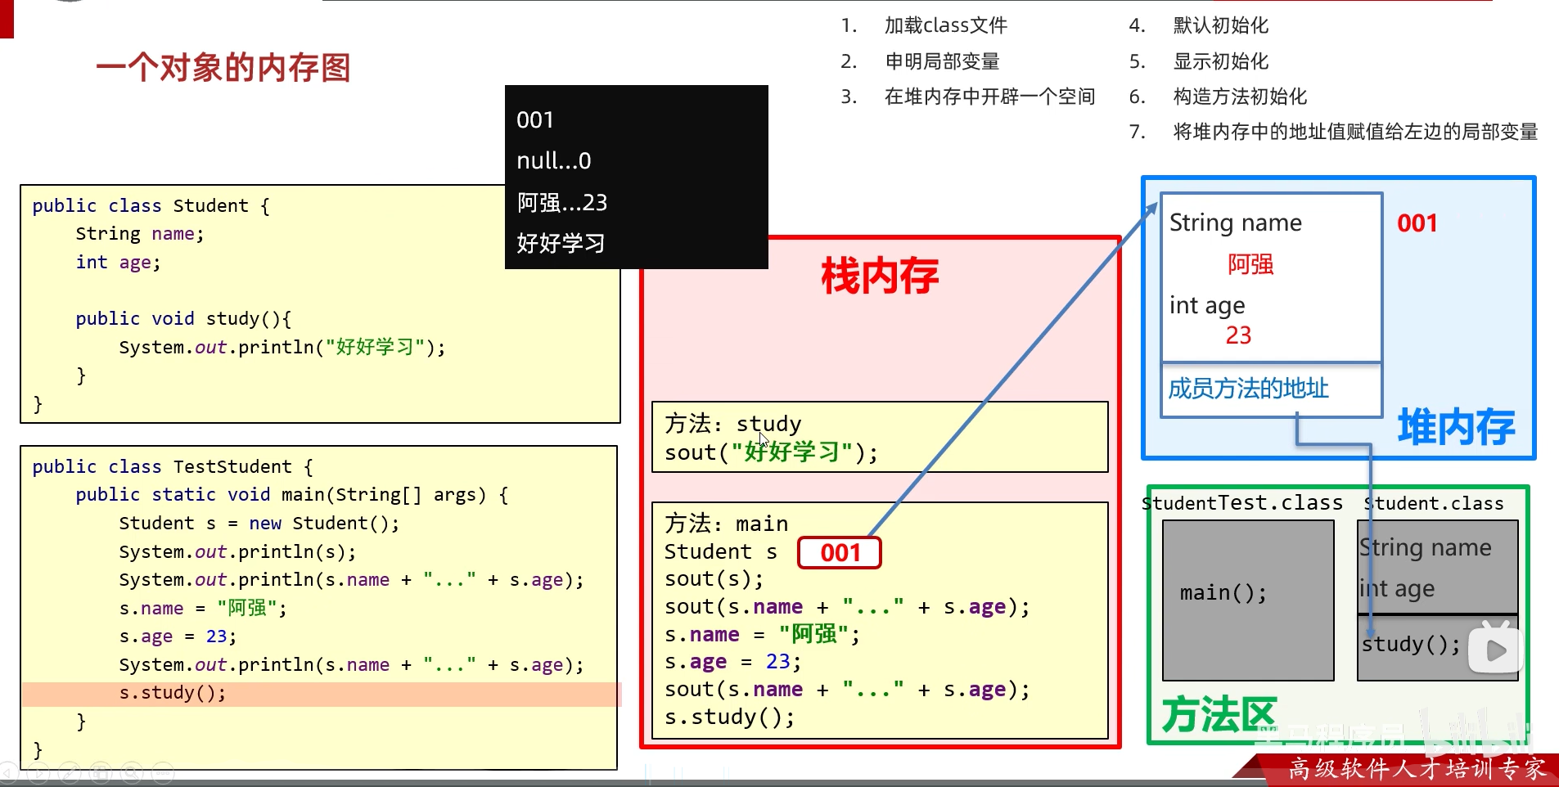Click String name in Student.class box

[1425, 547]
